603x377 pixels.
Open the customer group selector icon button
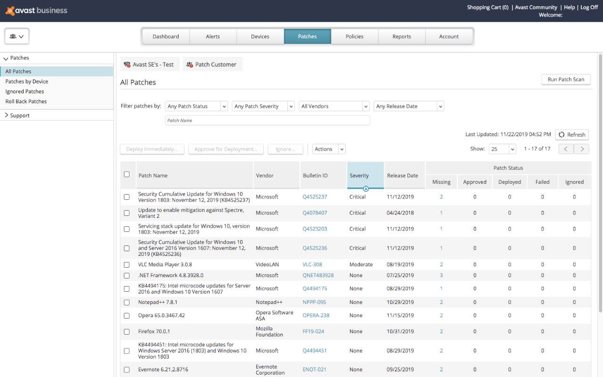[x=17, y=36]
